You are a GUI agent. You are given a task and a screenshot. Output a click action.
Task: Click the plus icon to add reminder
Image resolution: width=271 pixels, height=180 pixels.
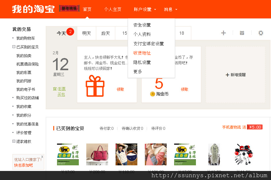click(223, 33)
